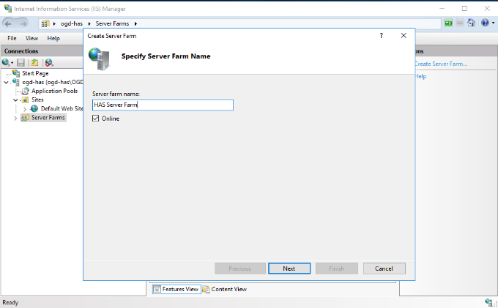This screenshot has height=308, width=498.
Task: Open the Help menu
Action: (53, 38)
